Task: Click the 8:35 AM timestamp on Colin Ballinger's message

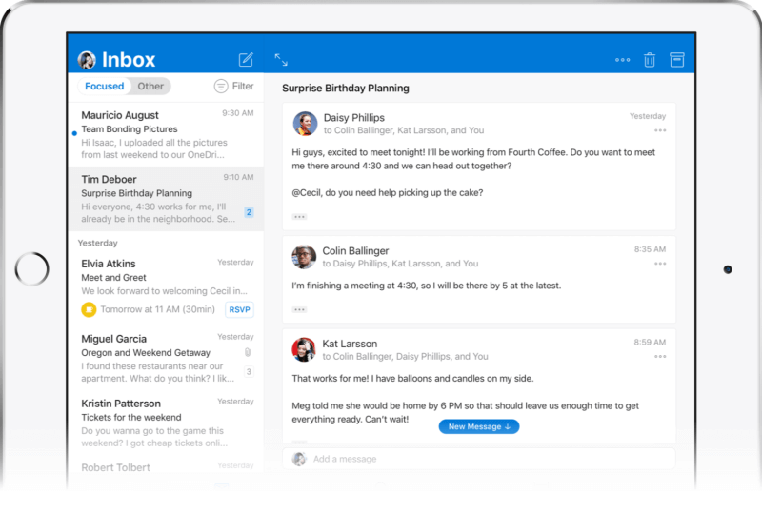Action: tap(650, 249)
